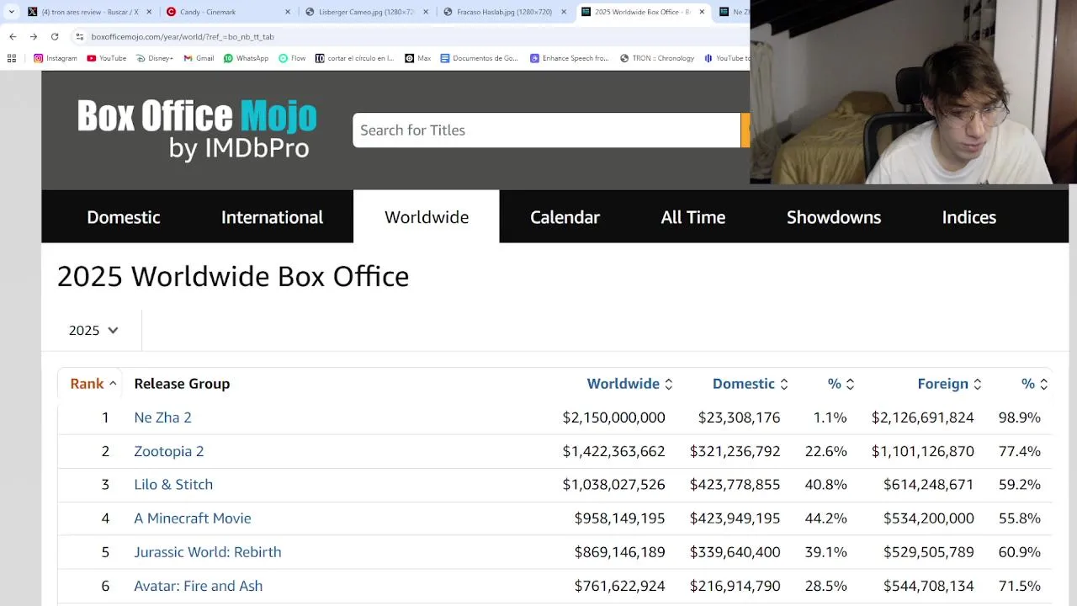
Task: Click the webcam overlay video
Action: (913, 92)
